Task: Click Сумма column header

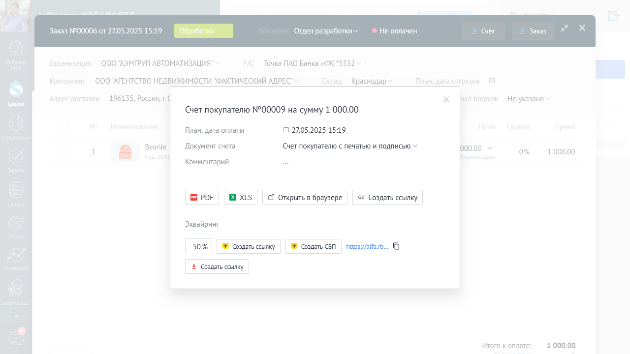Action: coord(565,127)
